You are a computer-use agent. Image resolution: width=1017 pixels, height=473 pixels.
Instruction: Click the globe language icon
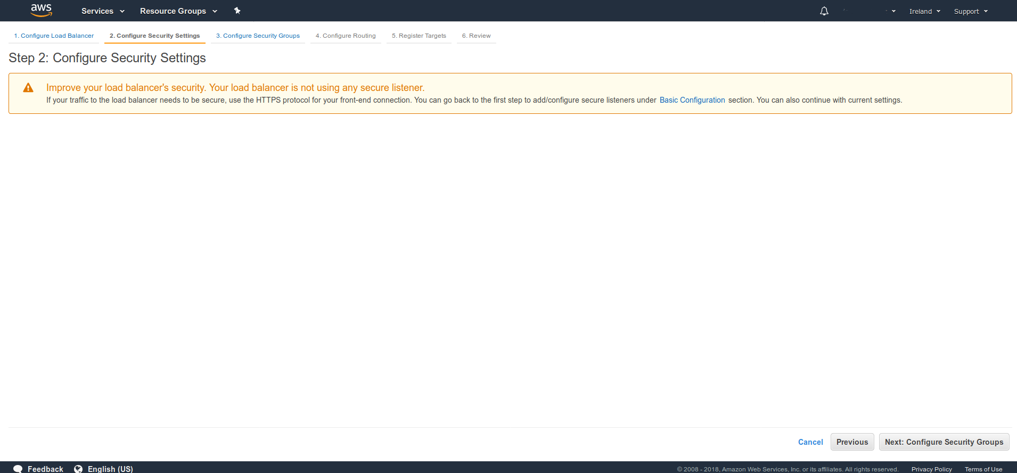coord(78,469)
